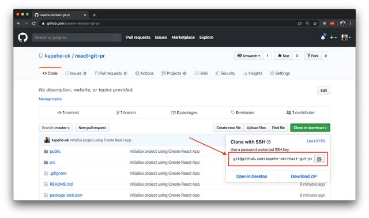369x218 pixels.
Task: Open Chrome three-dot menu
Action: [x=350, y=23]
